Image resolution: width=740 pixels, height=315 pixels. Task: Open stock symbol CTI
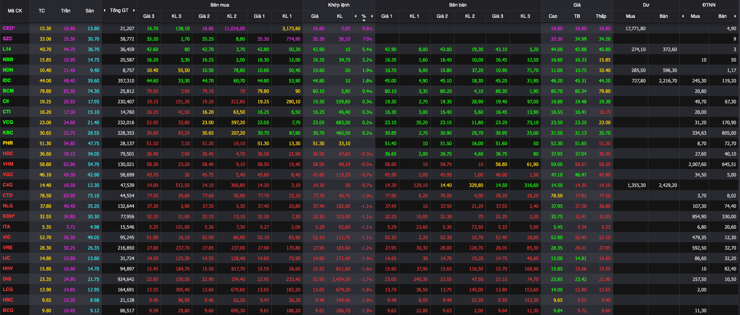[7, 112]
